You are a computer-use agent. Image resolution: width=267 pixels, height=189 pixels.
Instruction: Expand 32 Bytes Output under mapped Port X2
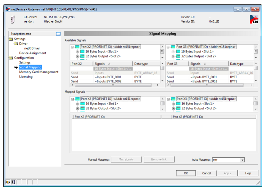[x=78, y=109]
